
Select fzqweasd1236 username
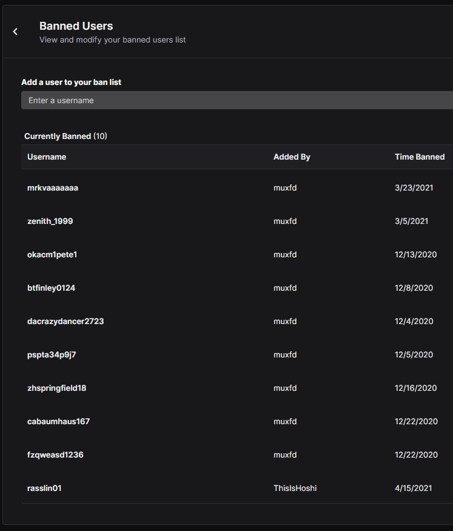[55, 455]
